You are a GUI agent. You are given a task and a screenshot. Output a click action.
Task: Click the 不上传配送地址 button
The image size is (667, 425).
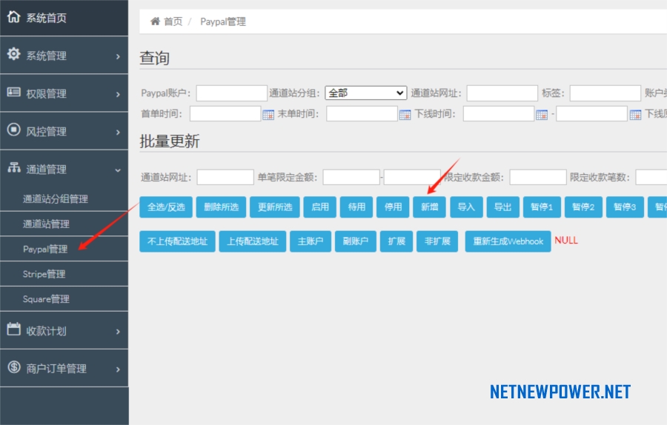(177, 241)
